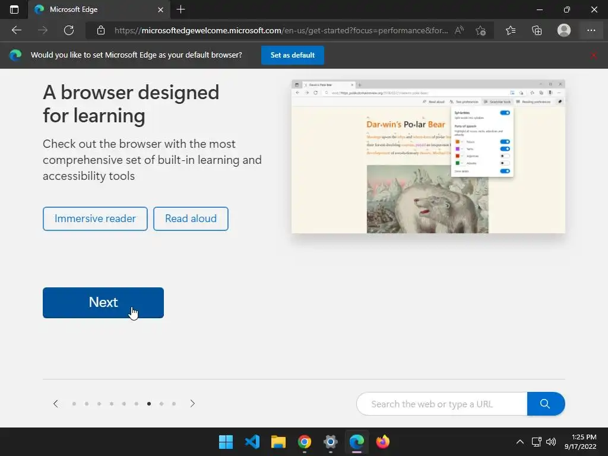The image size is (608, 456).
Task: Select the sixth carousel dot
Action: 137,404
